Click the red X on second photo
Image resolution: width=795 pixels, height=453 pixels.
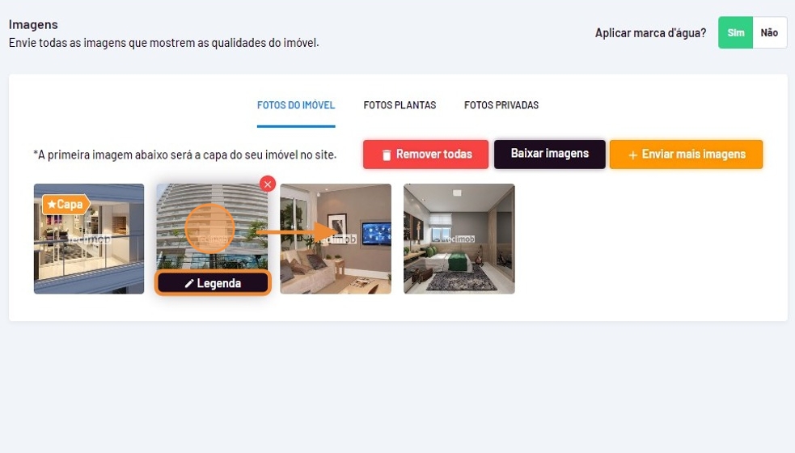(268, 184)
